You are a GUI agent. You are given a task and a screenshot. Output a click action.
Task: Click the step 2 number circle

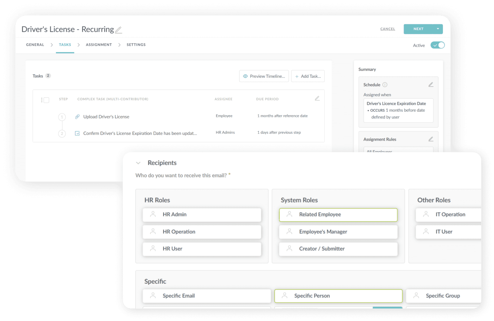coord(62,133)
